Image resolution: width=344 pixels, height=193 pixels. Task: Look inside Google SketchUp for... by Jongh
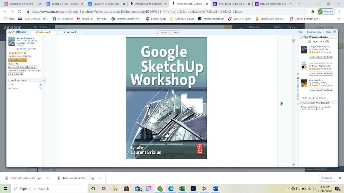pos(321,57)
